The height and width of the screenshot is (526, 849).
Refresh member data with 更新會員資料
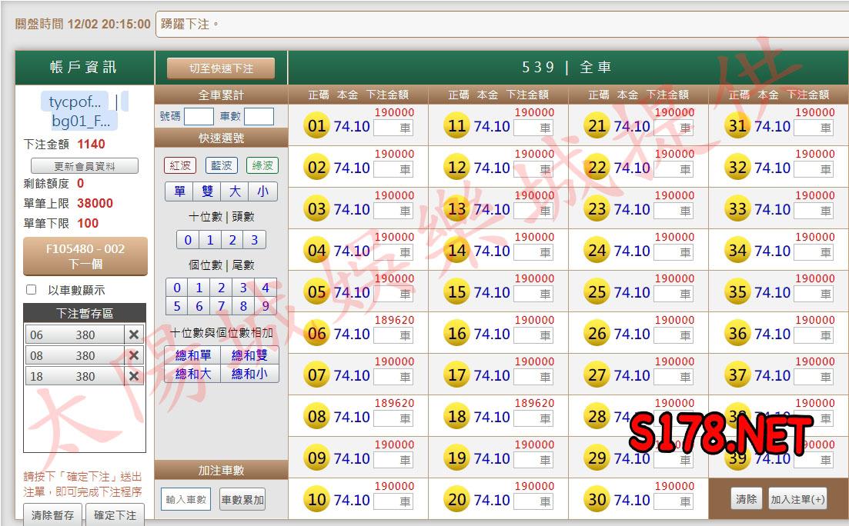tap(85, 166)
